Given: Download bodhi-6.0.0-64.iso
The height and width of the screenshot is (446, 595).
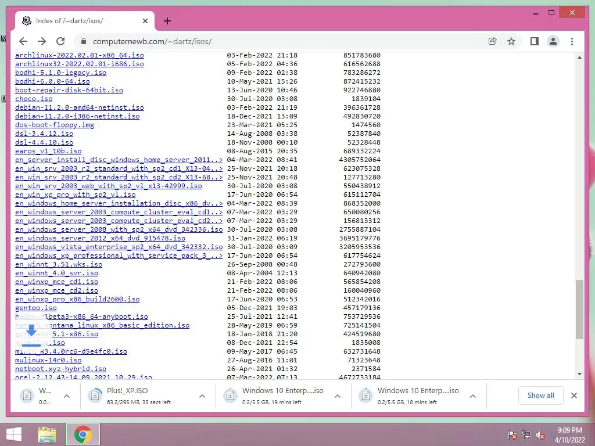Looking at the screenshot, I should point(52,81).
